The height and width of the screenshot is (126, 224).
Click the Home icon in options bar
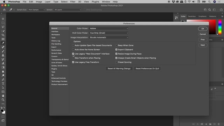coord(4,10)
